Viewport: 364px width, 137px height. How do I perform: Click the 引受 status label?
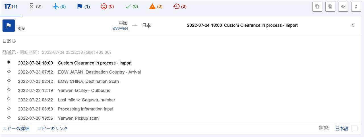pyautogui.click(x=21, y=28)
